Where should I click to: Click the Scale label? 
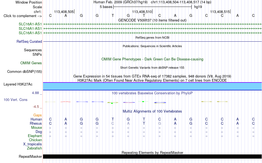tap(37, 7)
